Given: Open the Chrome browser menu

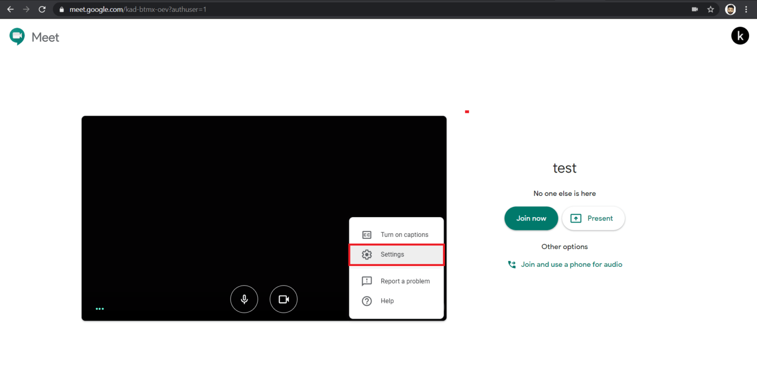Looking at the screenshot, I should 747,9.
